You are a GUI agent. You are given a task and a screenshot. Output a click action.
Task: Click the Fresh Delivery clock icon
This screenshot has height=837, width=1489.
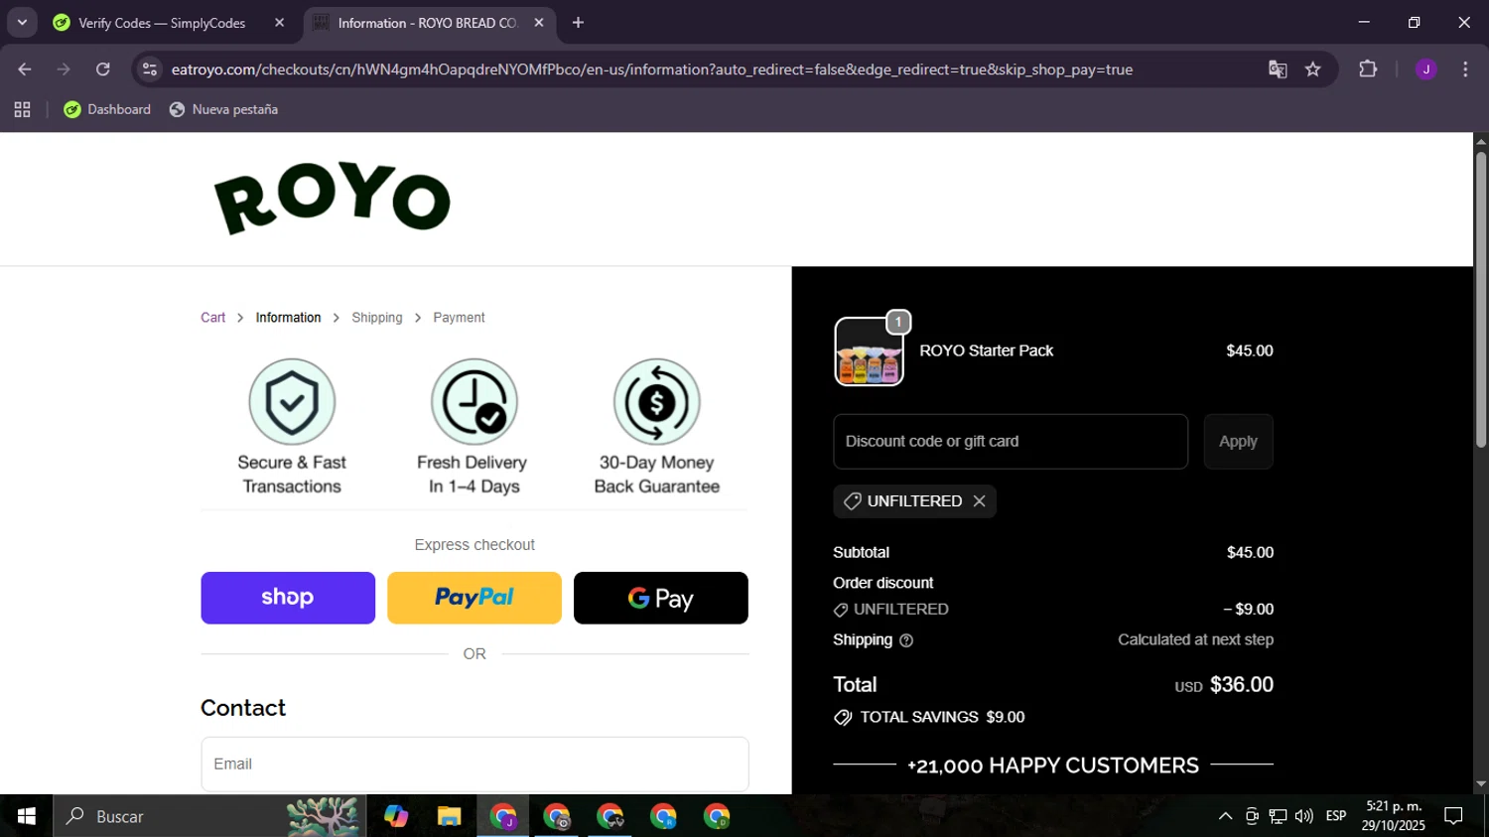click(474, 402)
